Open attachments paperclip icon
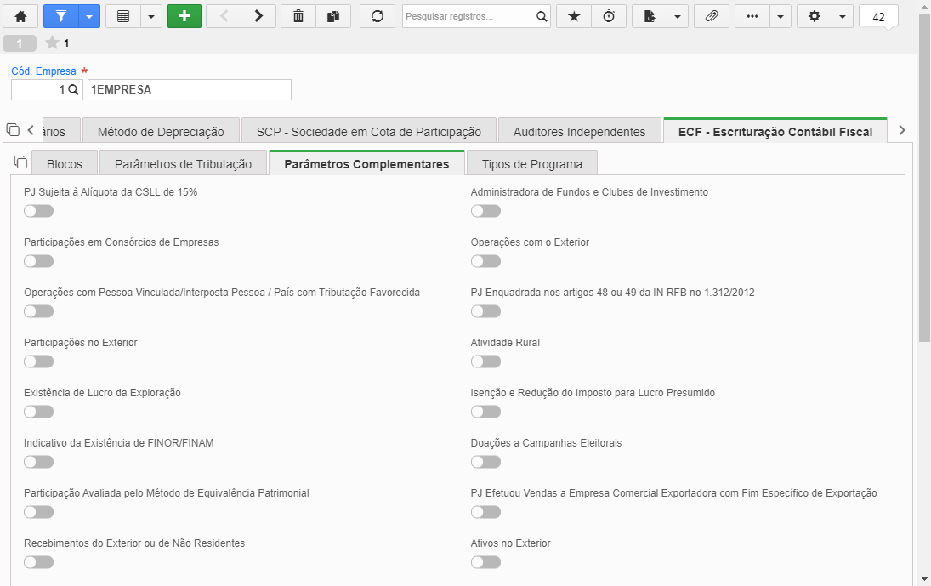 [712, 16]
